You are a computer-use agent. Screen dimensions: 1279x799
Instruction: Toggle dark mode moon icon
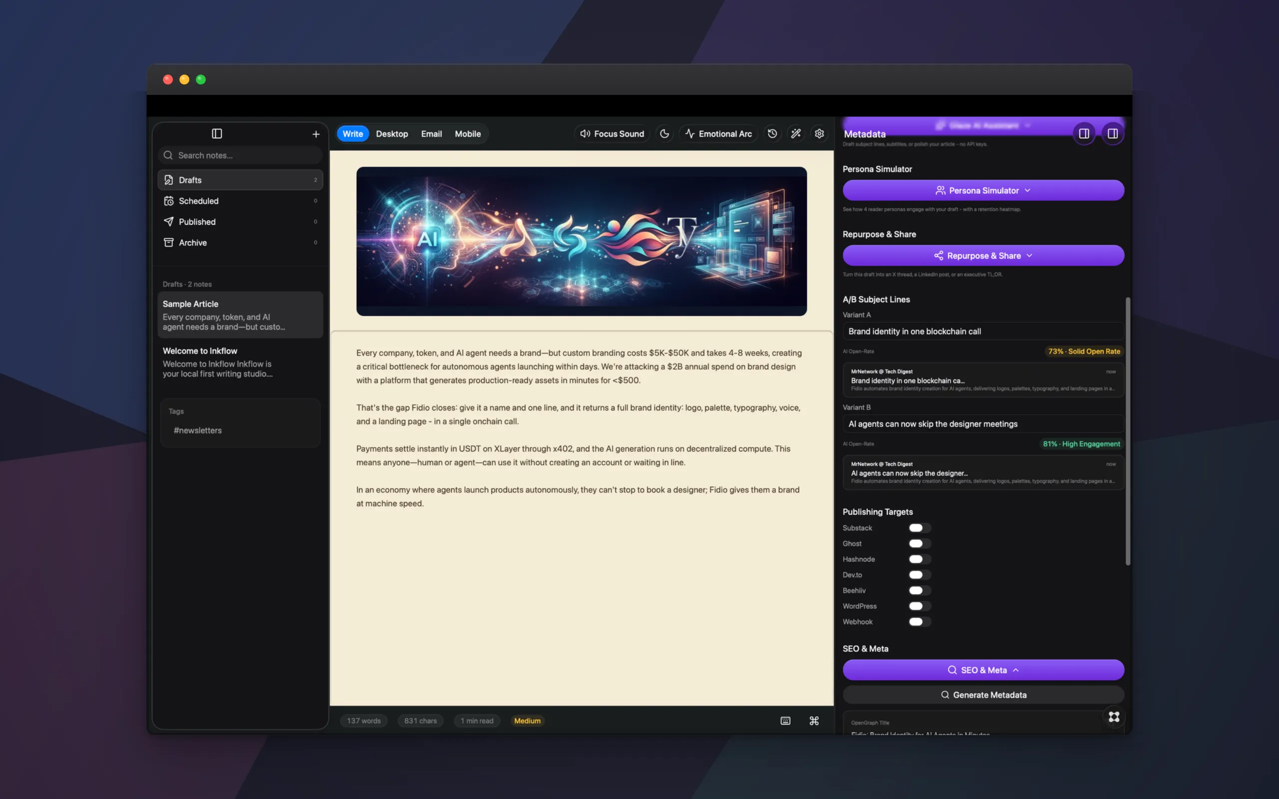[x=664, y=134]
